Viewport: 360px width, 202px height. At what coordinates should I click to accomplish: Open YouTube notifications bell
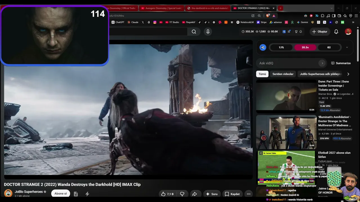(x=336, y=32)
